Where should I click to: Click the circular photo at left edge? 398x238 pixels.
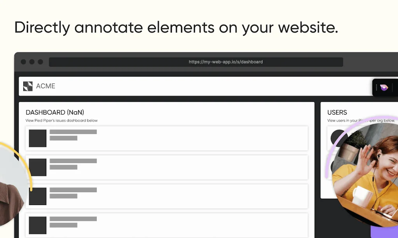pyautogui.click(x=12, y=186)
